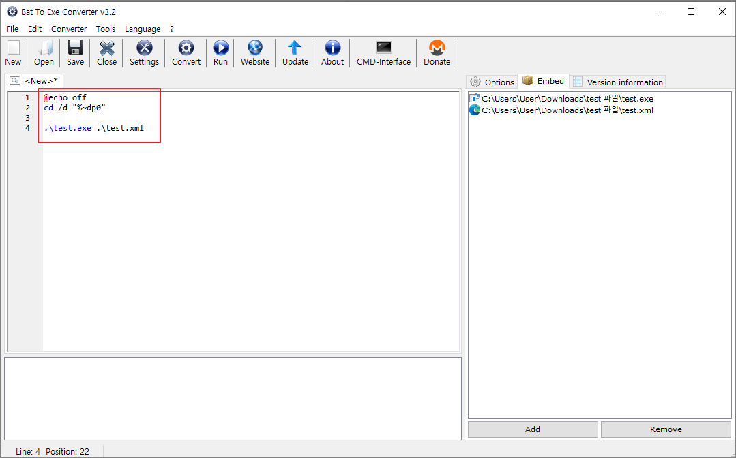Open the Language menu
This screenshot has width=736, height=458.
point(143,29)
